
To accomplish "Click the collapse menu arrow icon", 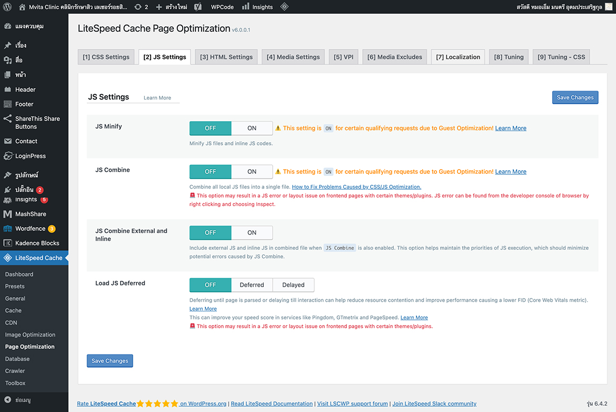I will (x=7, y=400).
